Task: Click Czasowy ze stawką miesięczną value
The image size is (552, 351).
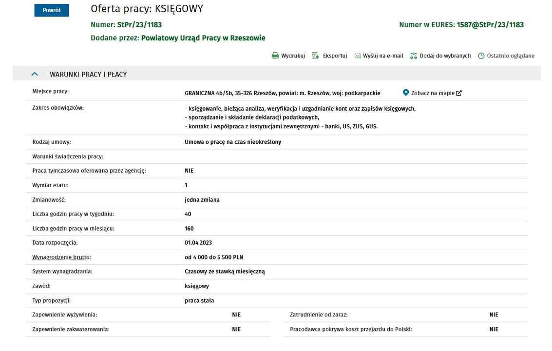Action: (x=225, y=272)
